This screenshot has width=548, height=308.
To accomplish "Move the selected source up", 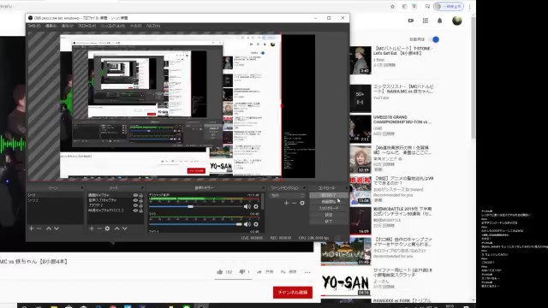I will click(x=117, y=228).
